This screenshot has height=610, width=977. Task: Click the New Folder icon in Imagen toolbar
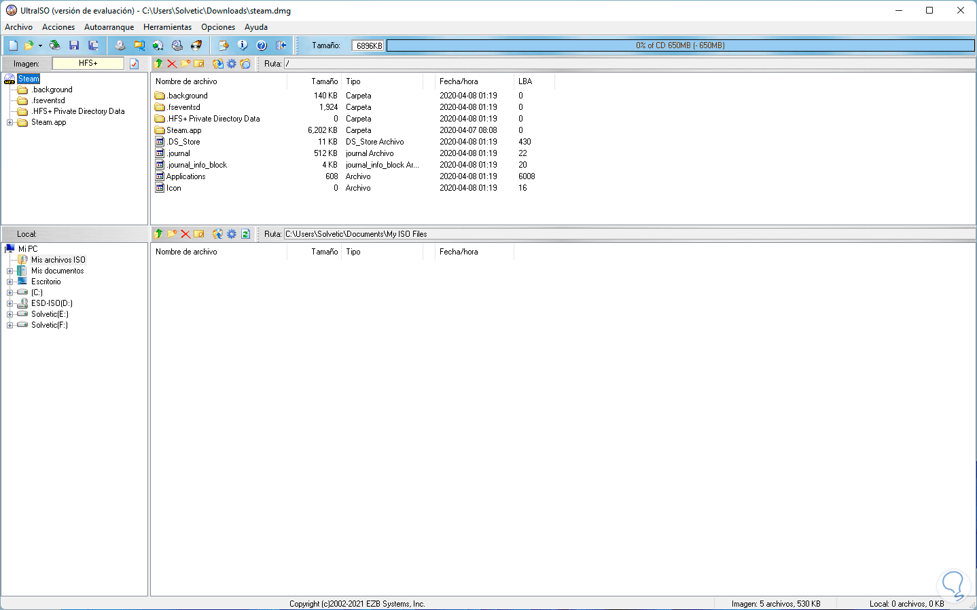tap(185, 64)
